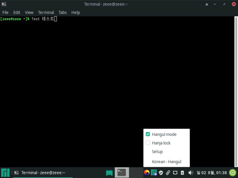Uncheck the Hangul mode checkbox
This screenshot has height=178, width=238.
click(x=148, y=134)
